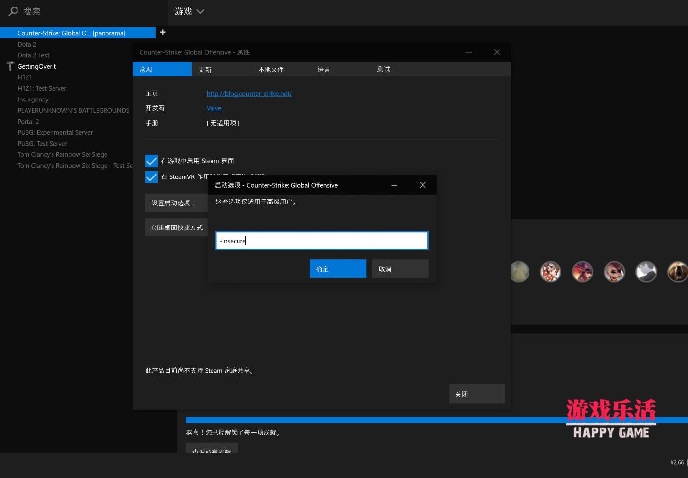
Task: Click inside the launch options text field
Action: point(321,241)
